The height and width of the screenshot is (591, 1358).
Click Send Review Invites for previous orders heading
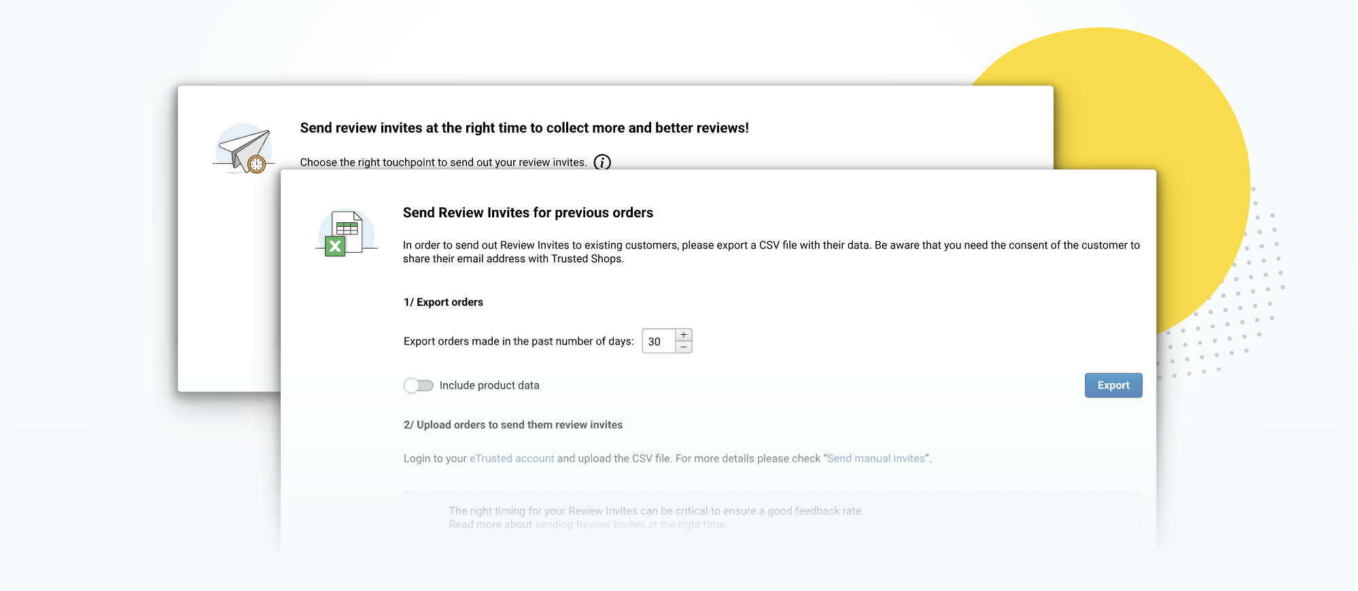coord(528,213)
